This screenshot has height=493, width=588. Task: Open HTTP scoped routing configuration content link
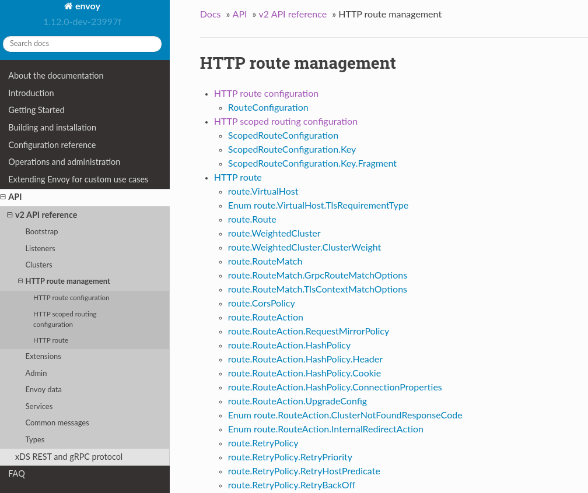pos(286,122)
